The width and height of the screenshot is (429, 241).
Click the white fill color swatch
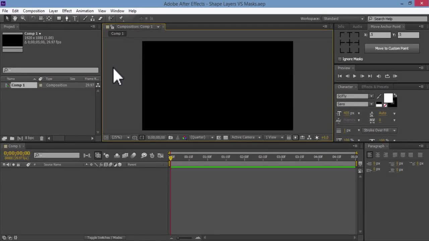pos(388,98)
